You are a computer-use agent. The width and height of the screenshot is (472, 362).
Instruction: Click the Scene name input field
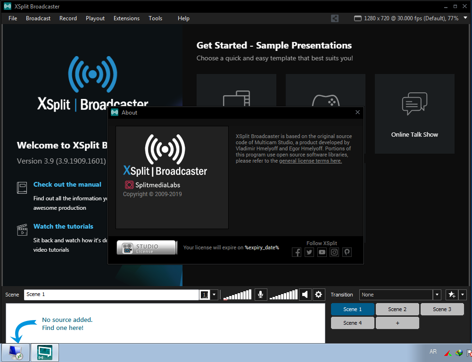111,295
